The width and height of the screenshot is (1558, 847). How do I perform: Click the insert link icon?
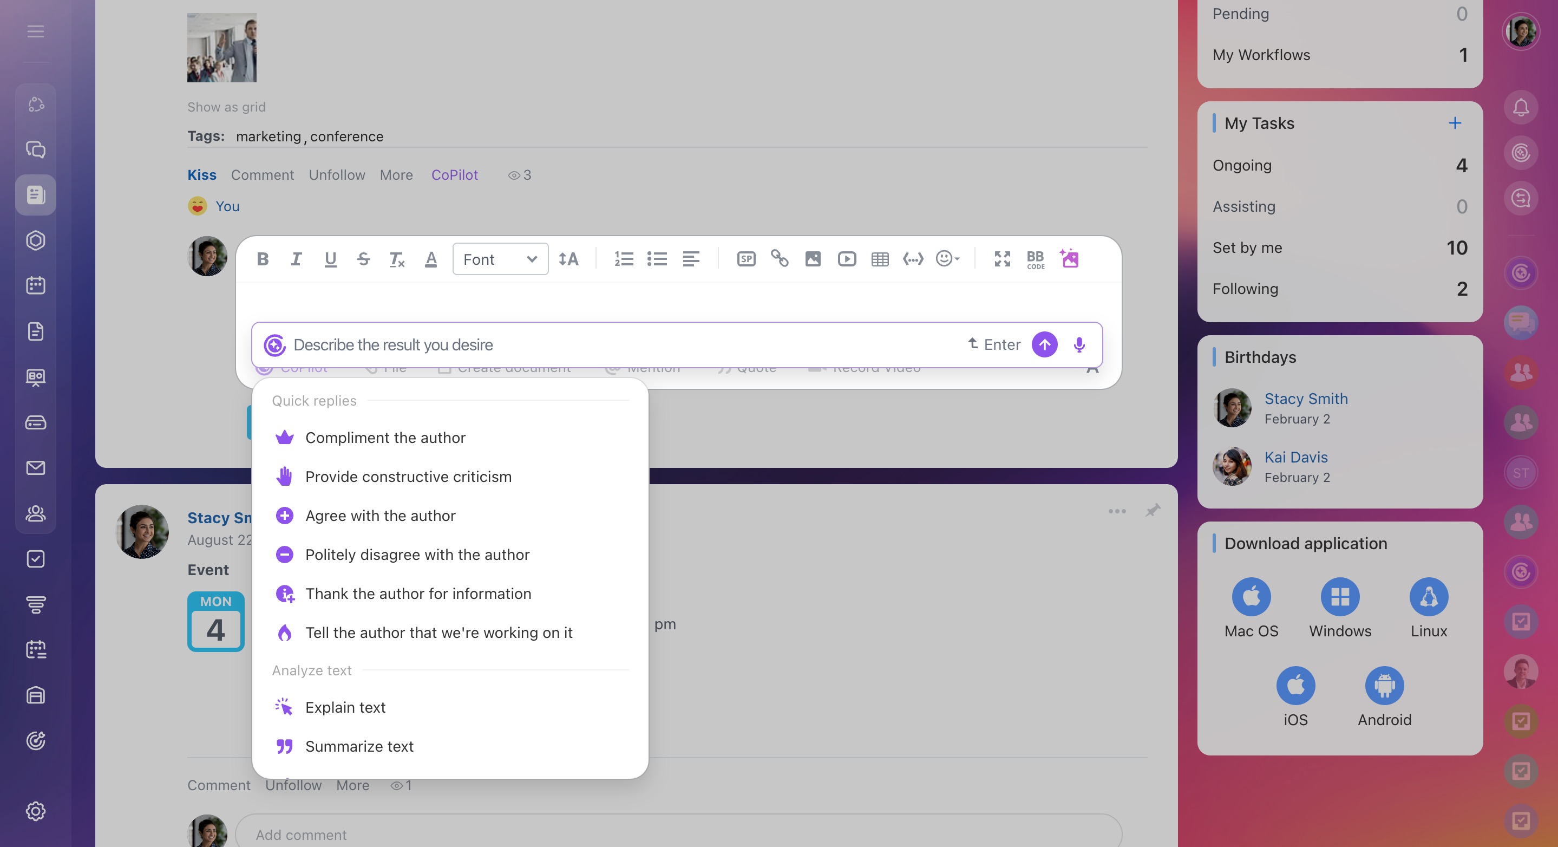780,259
